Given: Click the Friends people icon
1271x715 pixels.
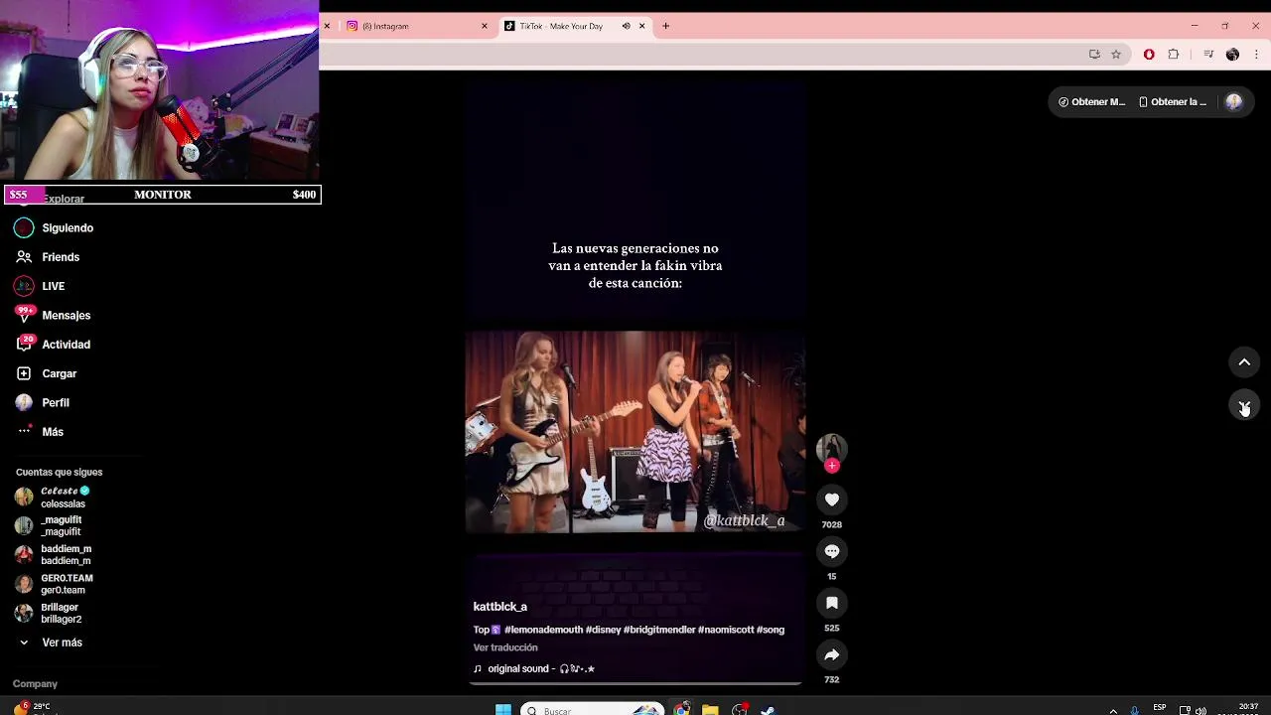Looking at the screenshot, I should [x=24, y=257].
